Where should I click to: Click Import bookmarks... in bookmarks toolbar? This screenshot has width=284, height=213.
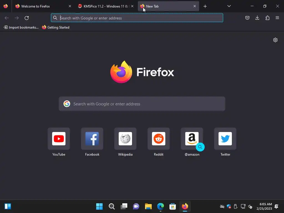click(x=21, y=27)
